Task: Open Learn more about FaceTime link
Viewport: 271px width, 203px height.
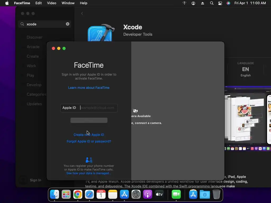Action: 89,88
